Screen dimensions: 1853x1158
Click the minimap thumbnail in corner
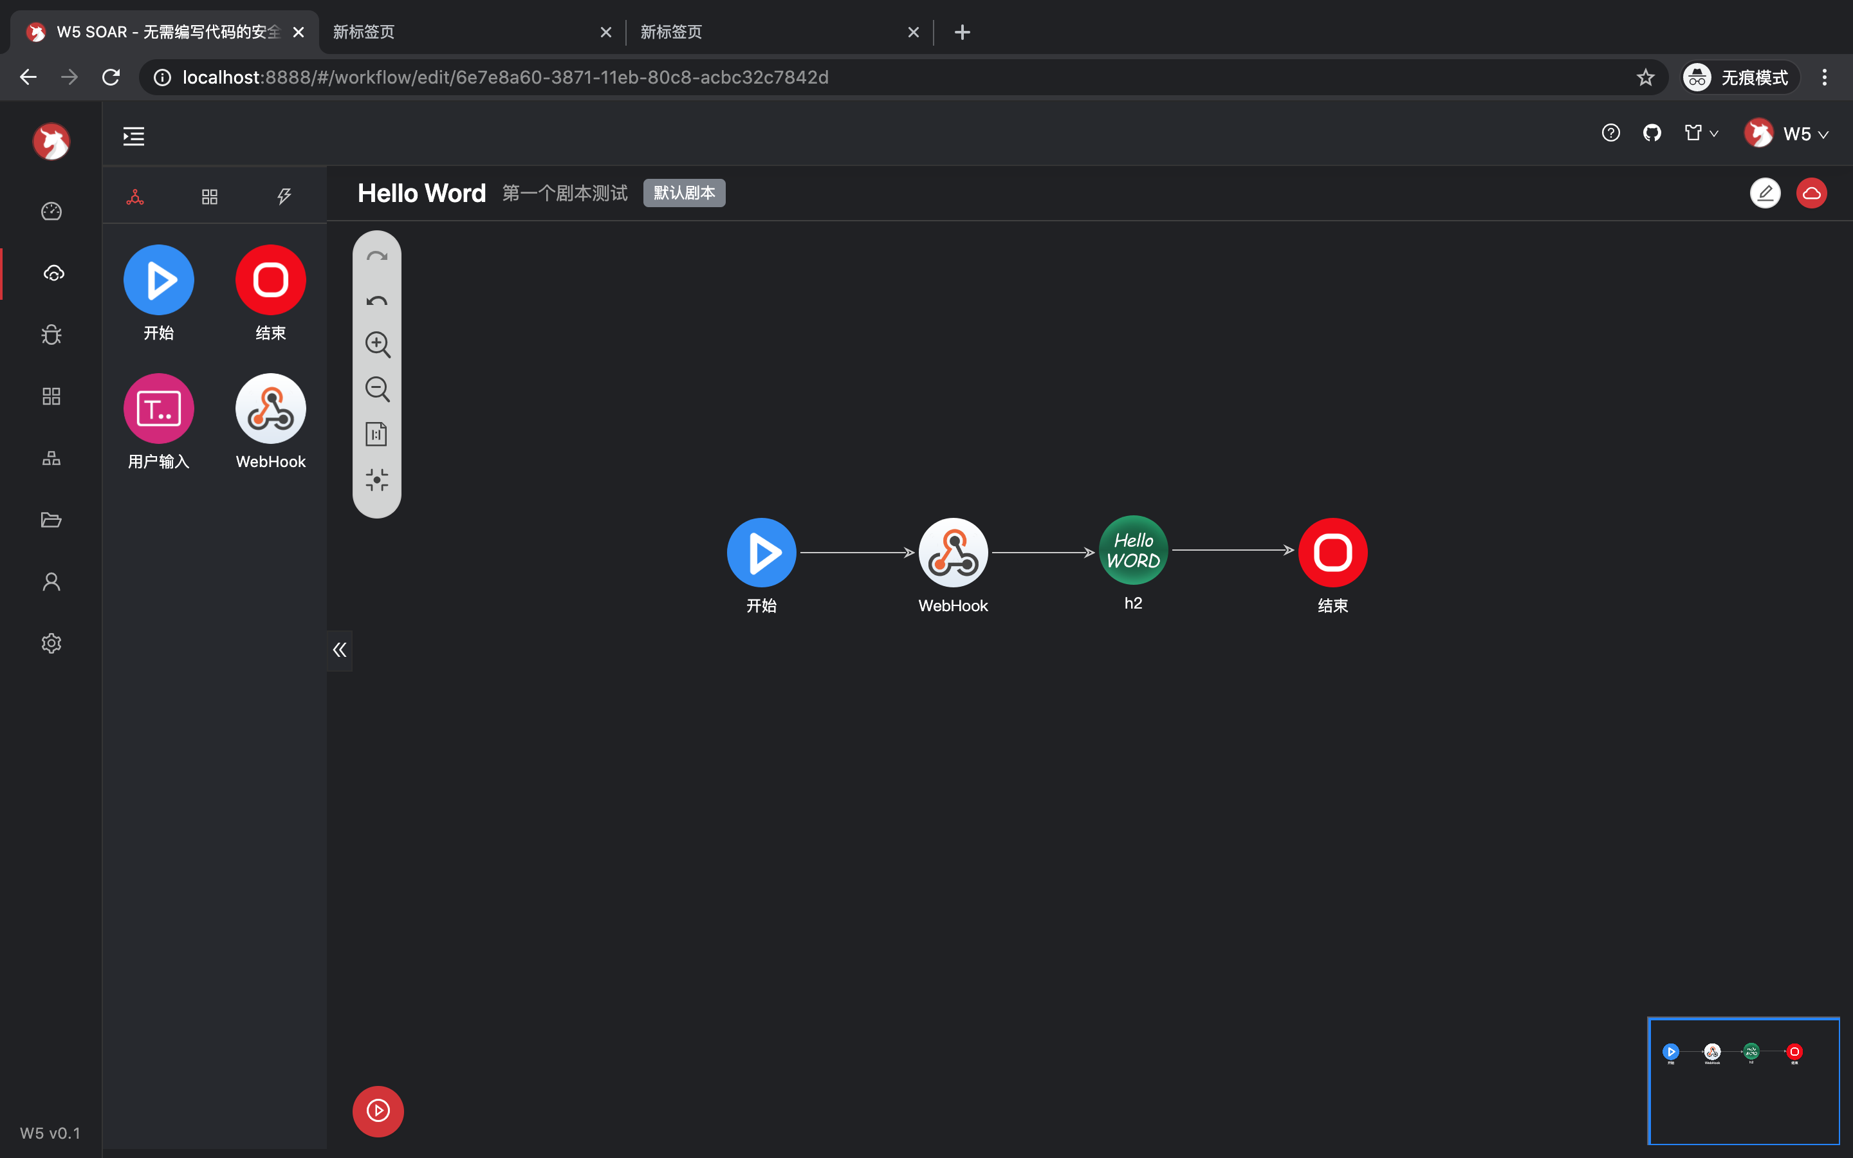point(1743,1081)
